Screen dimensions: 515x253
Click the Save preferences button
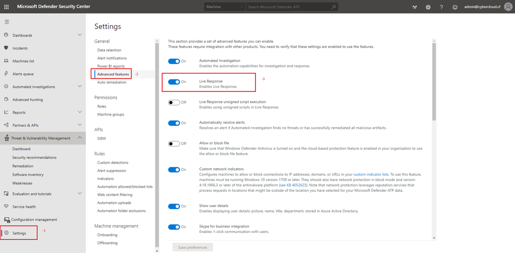pyautogui.click(x=192, y=247)
